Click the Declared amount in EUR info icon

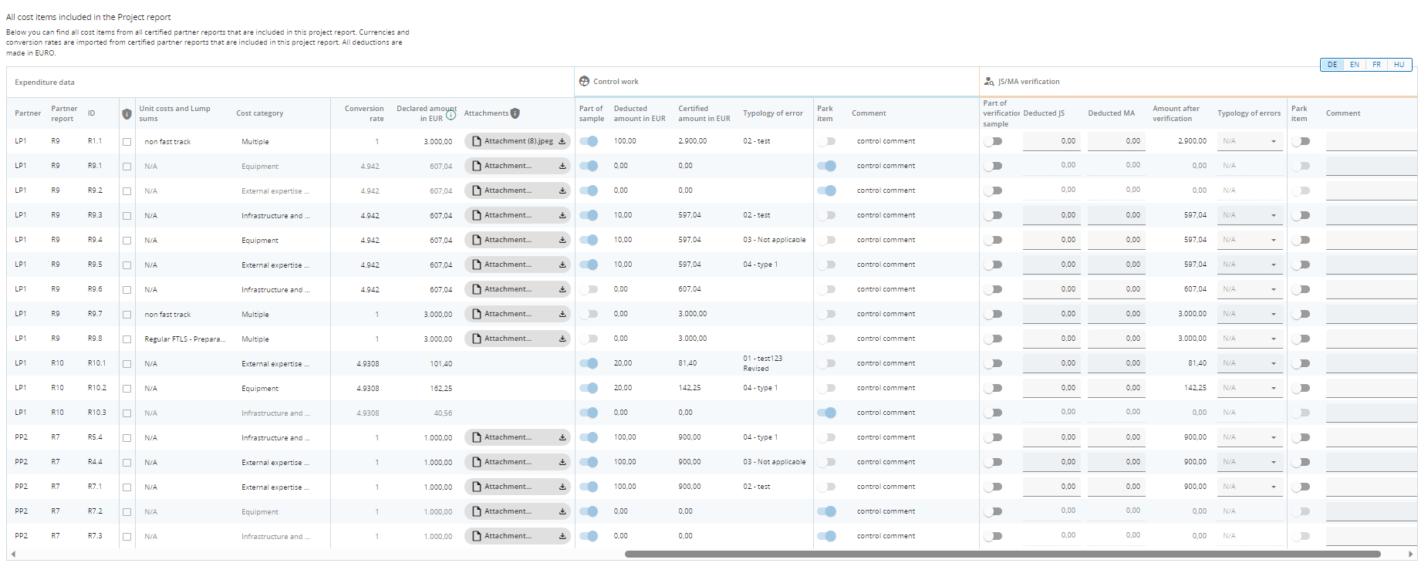coord(451,116)
